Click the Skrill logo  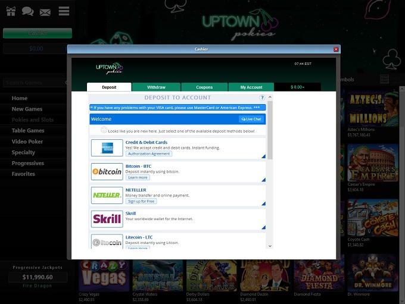pyautogui.click(x=107, y=219)
